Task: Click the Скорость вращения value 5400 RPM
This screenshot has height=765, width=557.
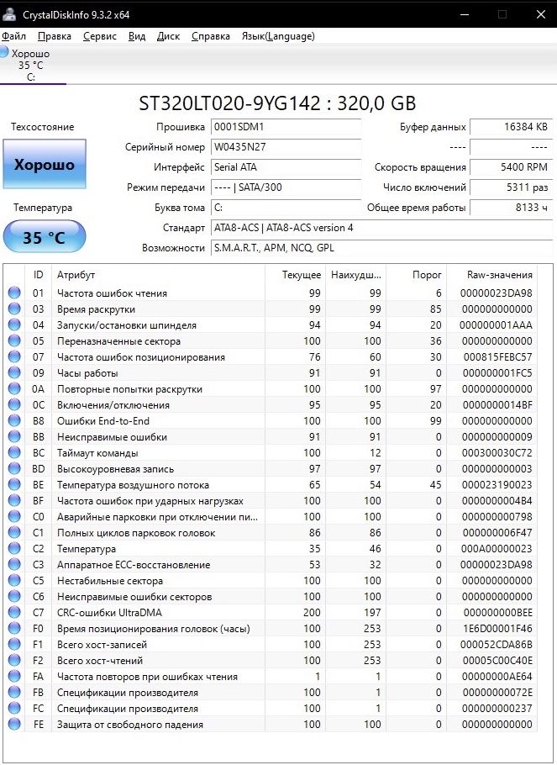Action: coord(511,166)
